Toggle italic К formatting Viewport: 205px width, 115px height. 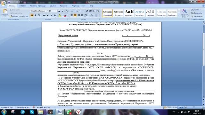tap(35, 15)
